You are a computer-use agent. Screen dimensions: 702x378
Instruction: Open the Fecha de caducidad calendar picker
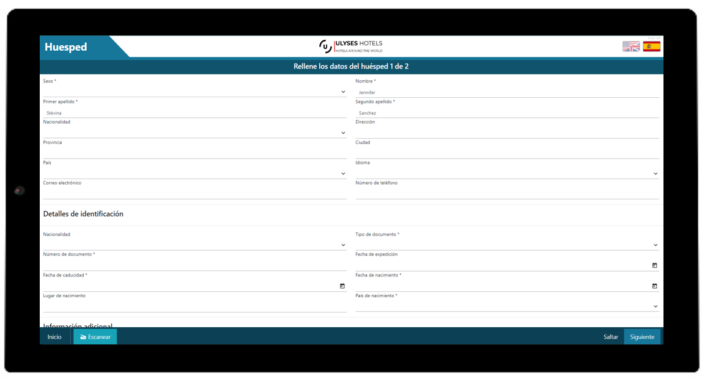342,286
